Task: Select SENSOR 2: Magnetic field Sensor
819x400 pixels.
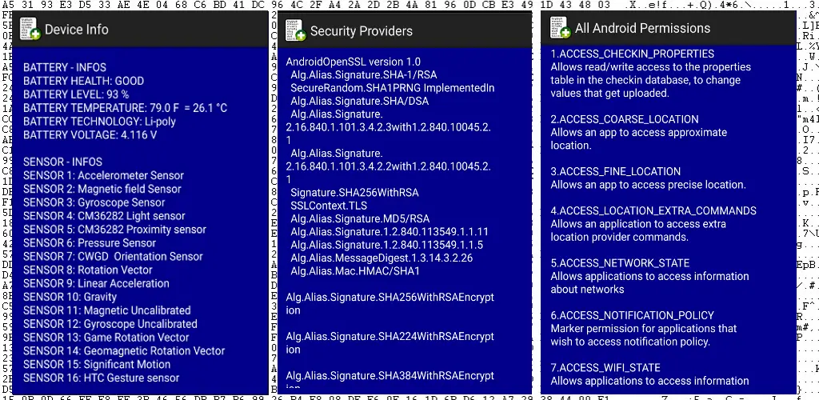Action: tap(102, 189)
